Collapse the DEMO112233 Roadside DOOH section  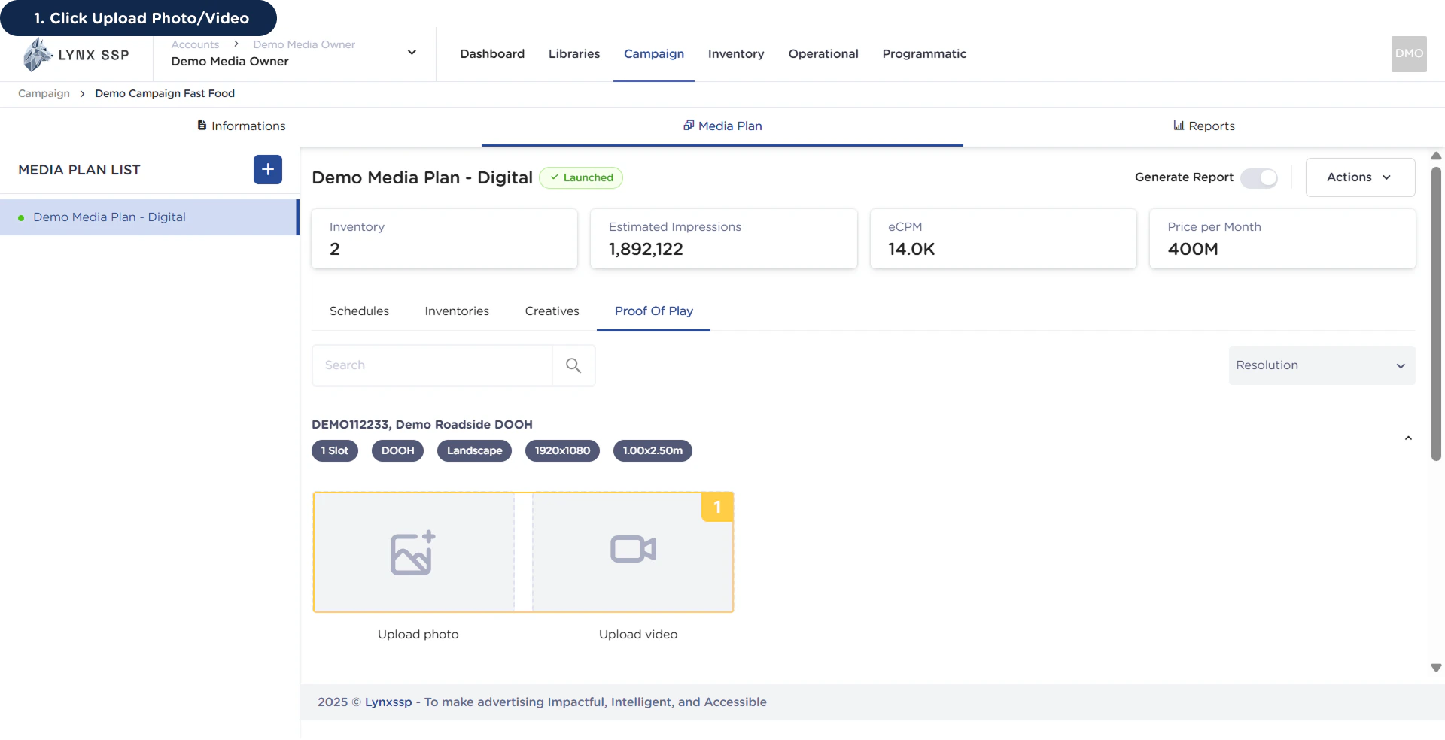pyautogui.click(x=1407, y=438)
